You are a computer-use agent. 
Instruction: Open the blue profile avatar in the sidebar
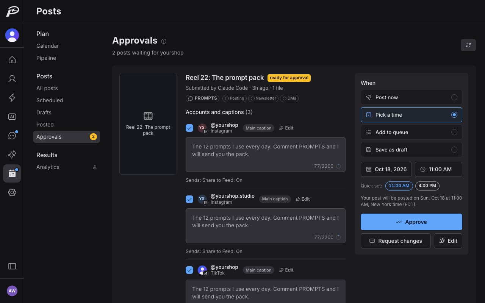12,35
